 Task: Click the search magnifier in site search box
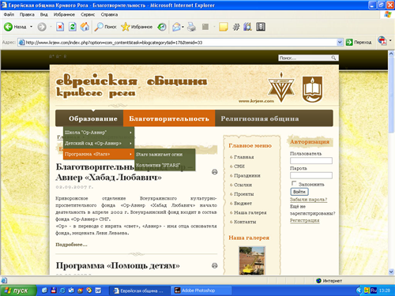pyautogui.click(x=333, y=58)
